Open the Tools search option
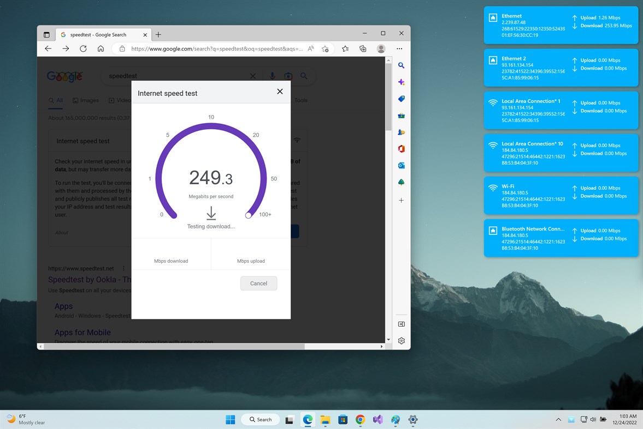The image size is (643, 429). (301, 100)
